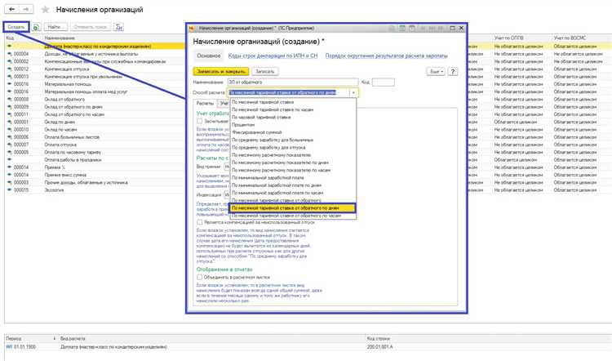Image resolution: width=612 pixels, height=361 pixels.
Task: Choose По среднему заработку для больничных
Action: click(x=293, y=140)
